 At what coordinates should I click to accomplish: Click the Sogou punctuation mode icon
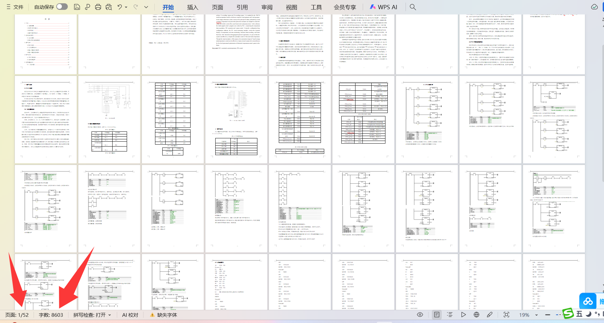597,314
